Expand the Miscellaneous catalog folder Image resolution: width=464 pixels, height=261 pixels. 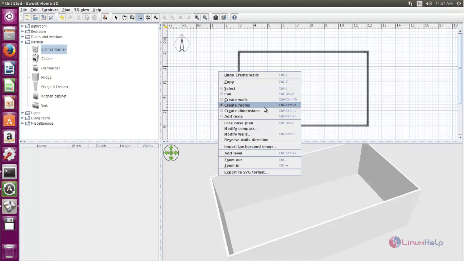coord(22,123)
